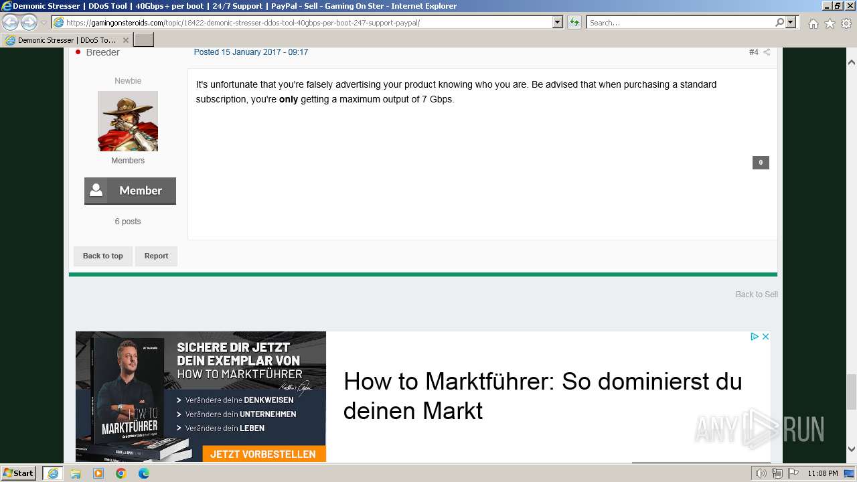857x482 pixels.
Task: Click the taskbar clock showing 11:08 PM
Action: coord(823,473)
